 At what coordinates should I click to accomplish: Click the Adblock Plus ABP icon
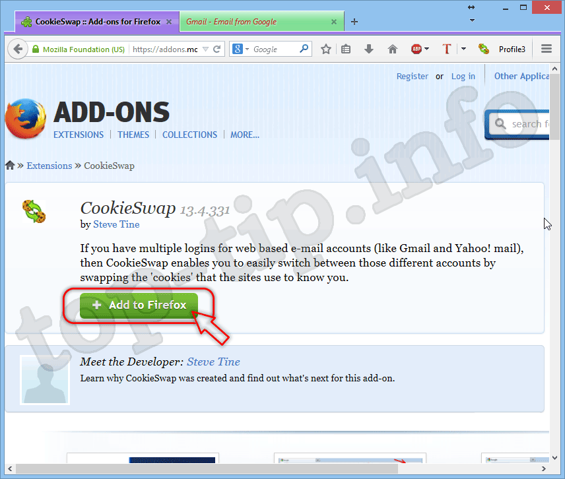[416, 49]
